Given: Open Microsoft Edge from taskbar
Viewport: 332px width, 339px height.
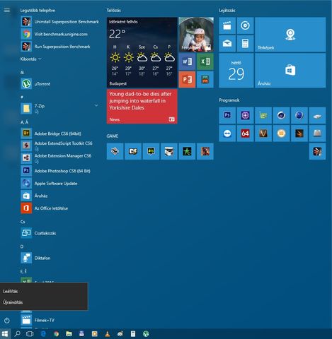Looking at the screenshot, I should [x=43, y=334].
